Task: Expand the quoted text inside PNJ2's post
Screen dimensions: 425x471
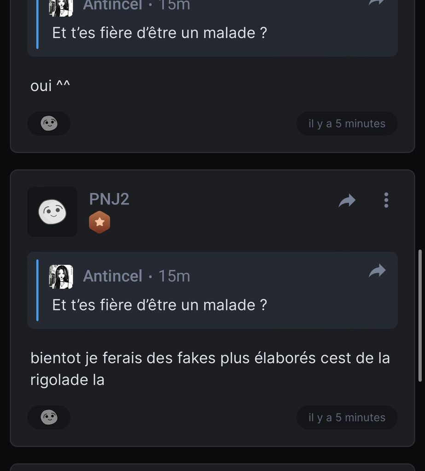Action: [x=159, y=305]
